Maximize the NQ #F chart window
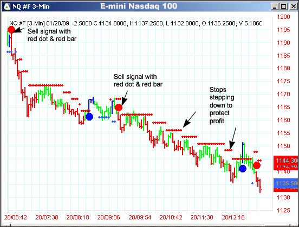The image size is (299, 227). pos(283,6)
